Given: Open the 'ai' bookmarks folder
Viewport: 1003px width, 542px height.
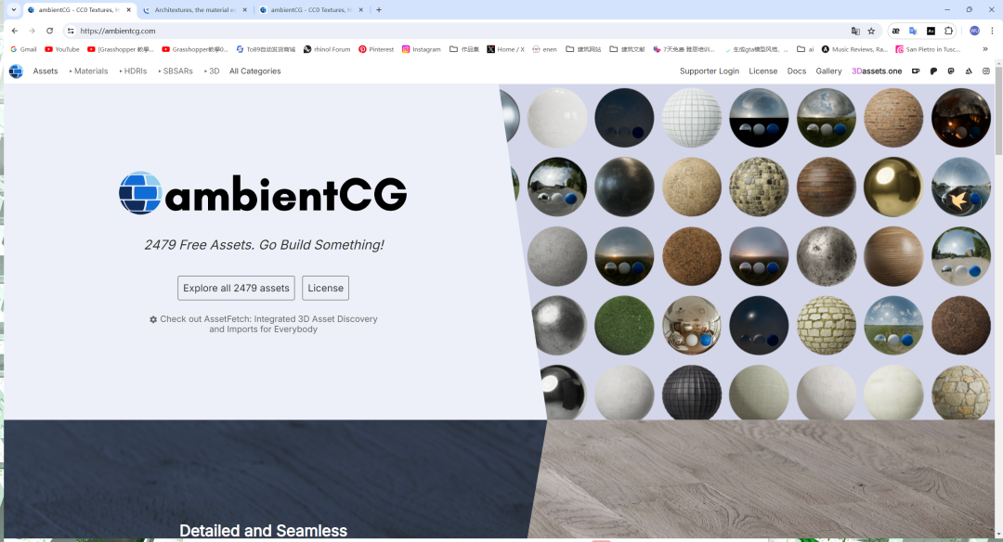Looking at the screenshot, I should 805,49.
